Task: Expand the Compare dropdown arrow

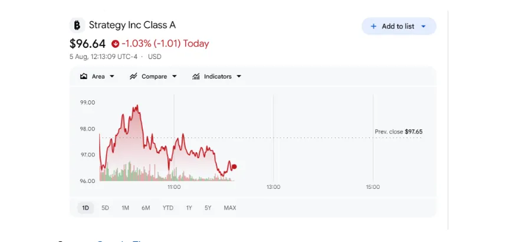Action: (175, 77)
